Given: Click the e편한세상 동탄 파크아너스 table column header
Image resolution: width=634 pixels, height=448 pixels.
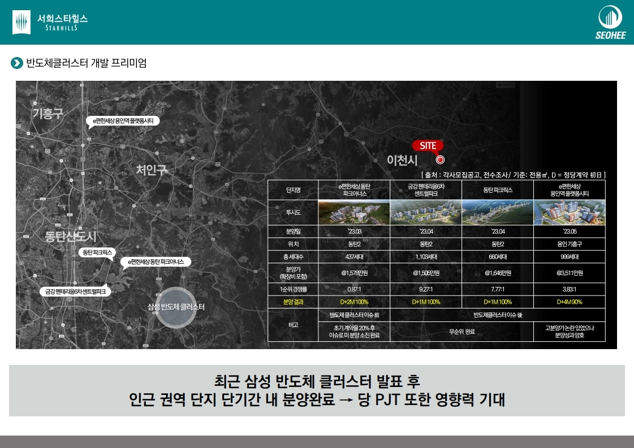Looking at the screenshot, I should 354,190.
